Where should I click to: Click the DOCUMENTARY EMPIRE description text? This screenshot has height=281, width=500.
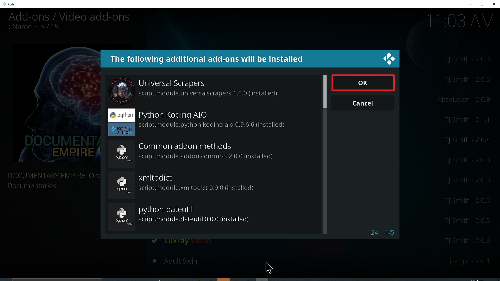tap(54, 181)
